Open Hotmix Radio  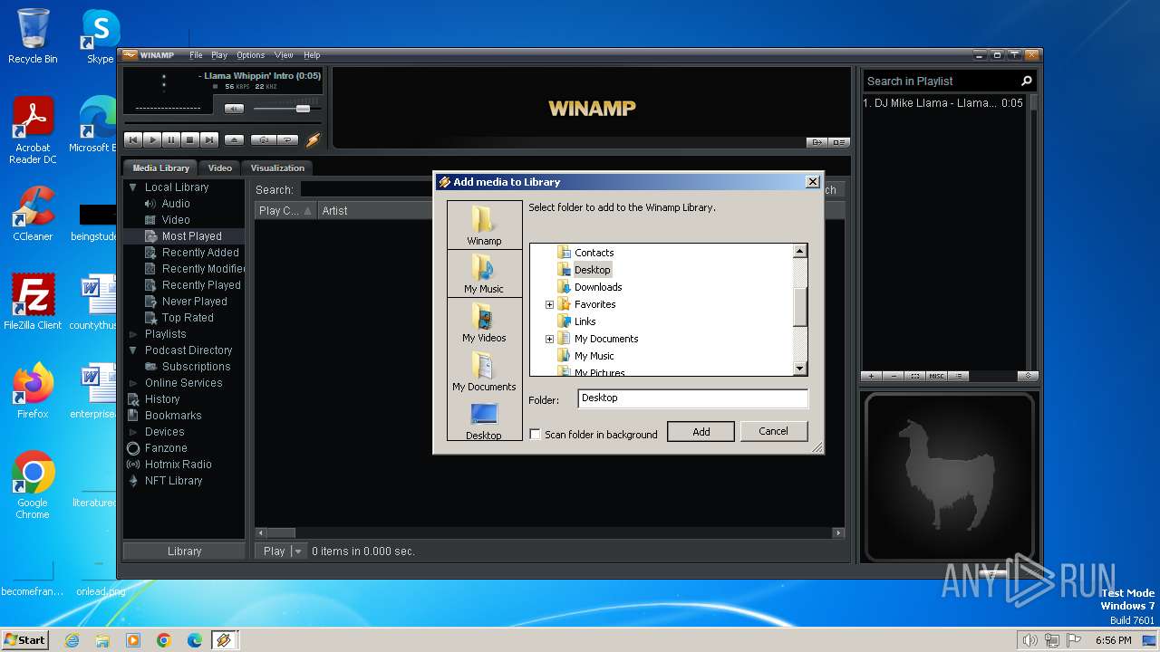pos(178,465)
